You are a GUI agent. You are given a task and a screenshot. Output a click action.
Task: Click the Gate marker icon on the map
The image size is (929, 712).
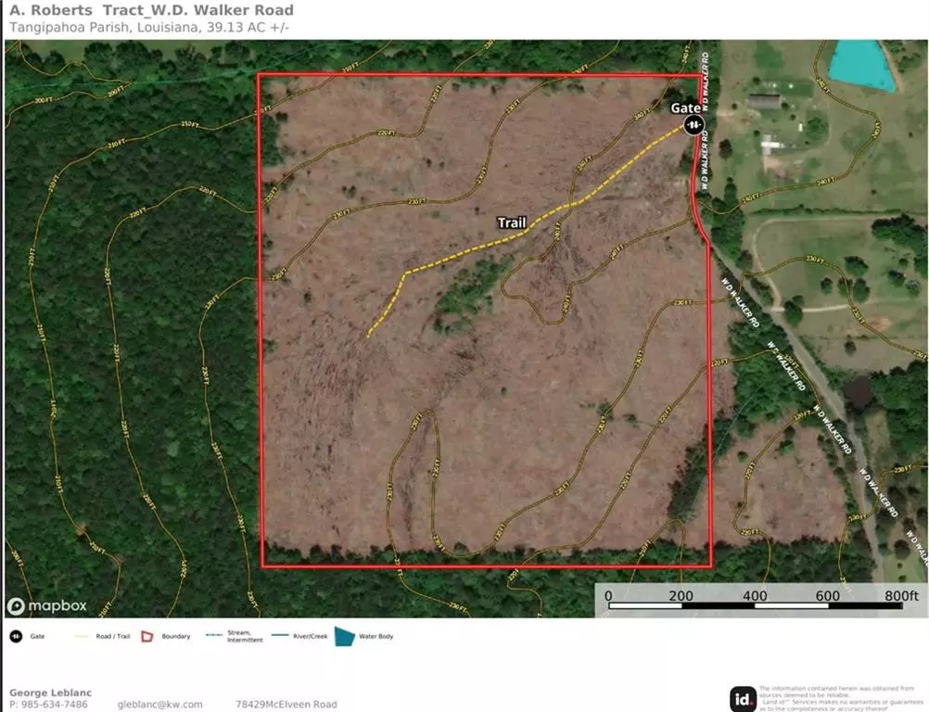point(693,125)
